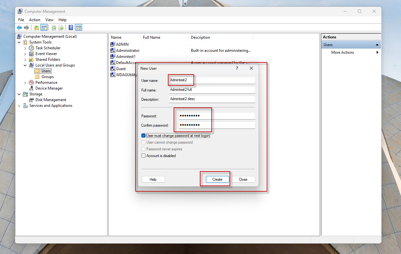
Task: Click the Full name input field
Action: (212, 90)
